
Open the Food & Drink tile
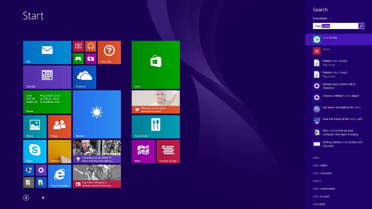(156, 127)
